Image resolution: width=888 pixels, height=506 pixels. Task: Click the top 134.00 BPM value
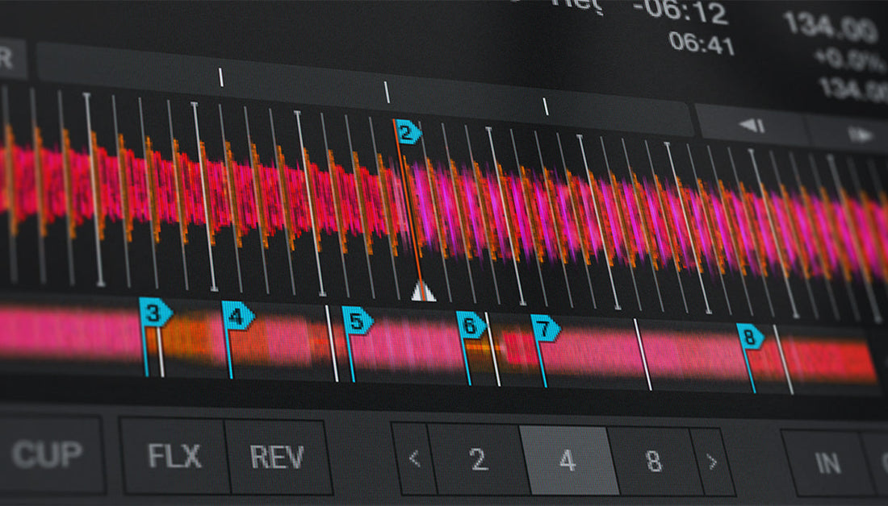point(831,27)
